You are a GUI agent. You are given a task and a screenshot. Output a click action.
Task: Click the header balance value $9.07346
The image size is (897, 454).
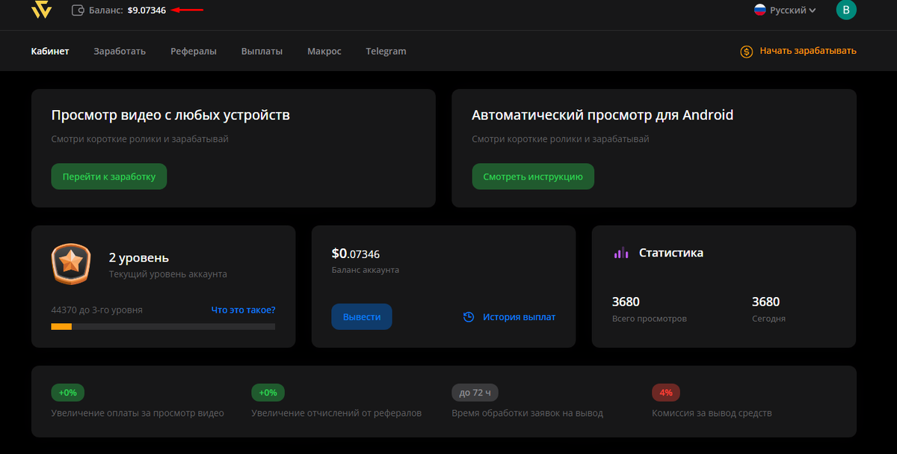click(147, 10)
